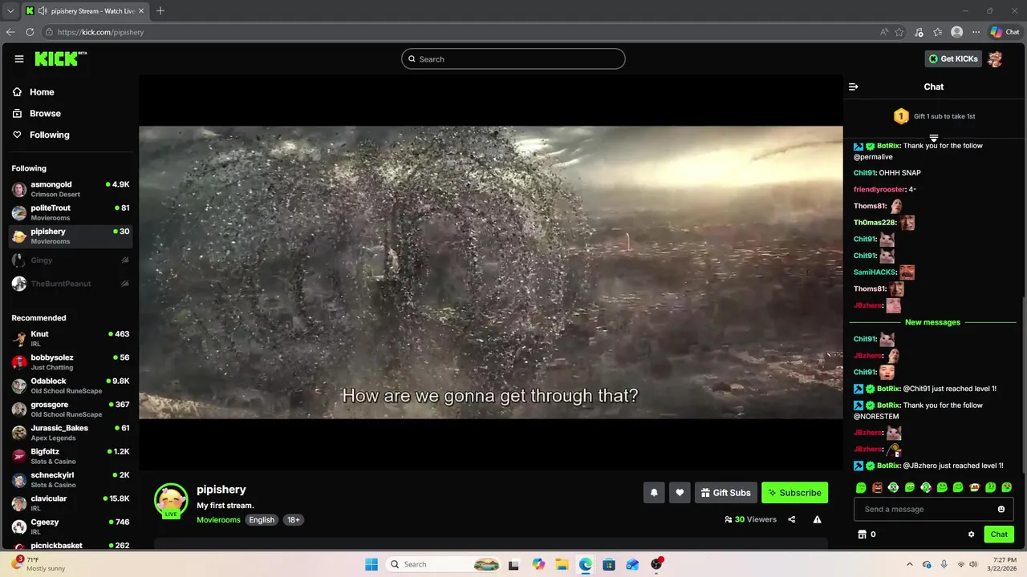Open recommended channel clavicular

[x=71, y=502]
